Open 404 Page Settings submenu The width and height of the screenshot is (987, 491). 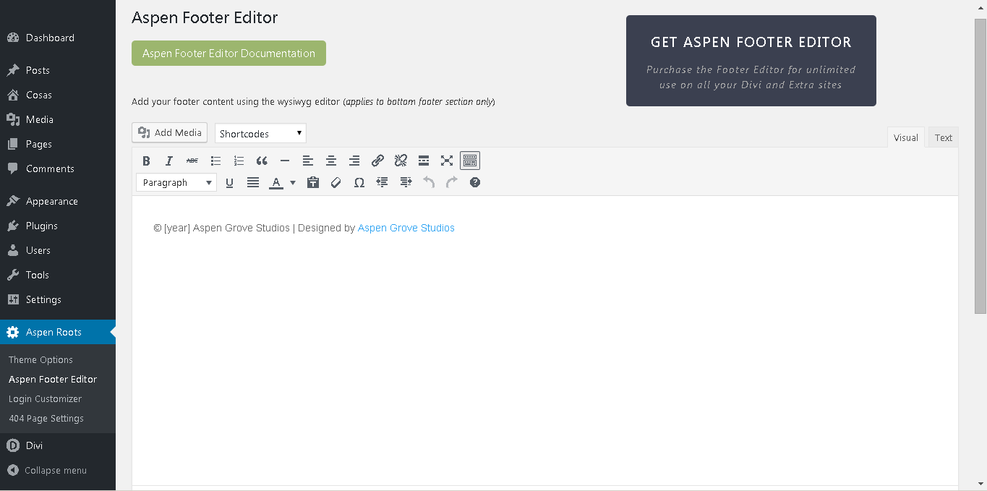pyautogui.click(x=46, y=418)
